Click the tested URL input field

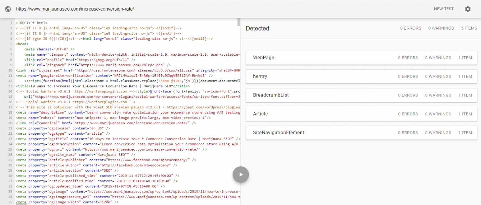point(75,9)
